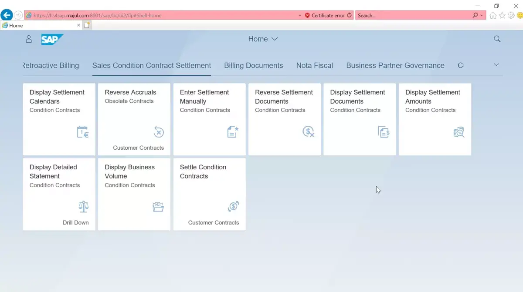
Task: Close the Home browser tab
Action: 78,25
